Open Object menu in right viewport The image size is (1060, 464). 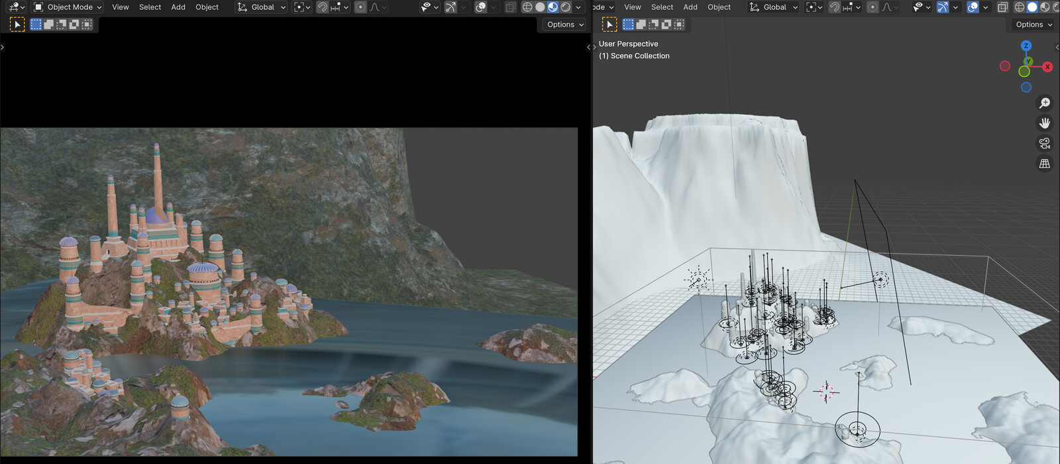point(719,7)
